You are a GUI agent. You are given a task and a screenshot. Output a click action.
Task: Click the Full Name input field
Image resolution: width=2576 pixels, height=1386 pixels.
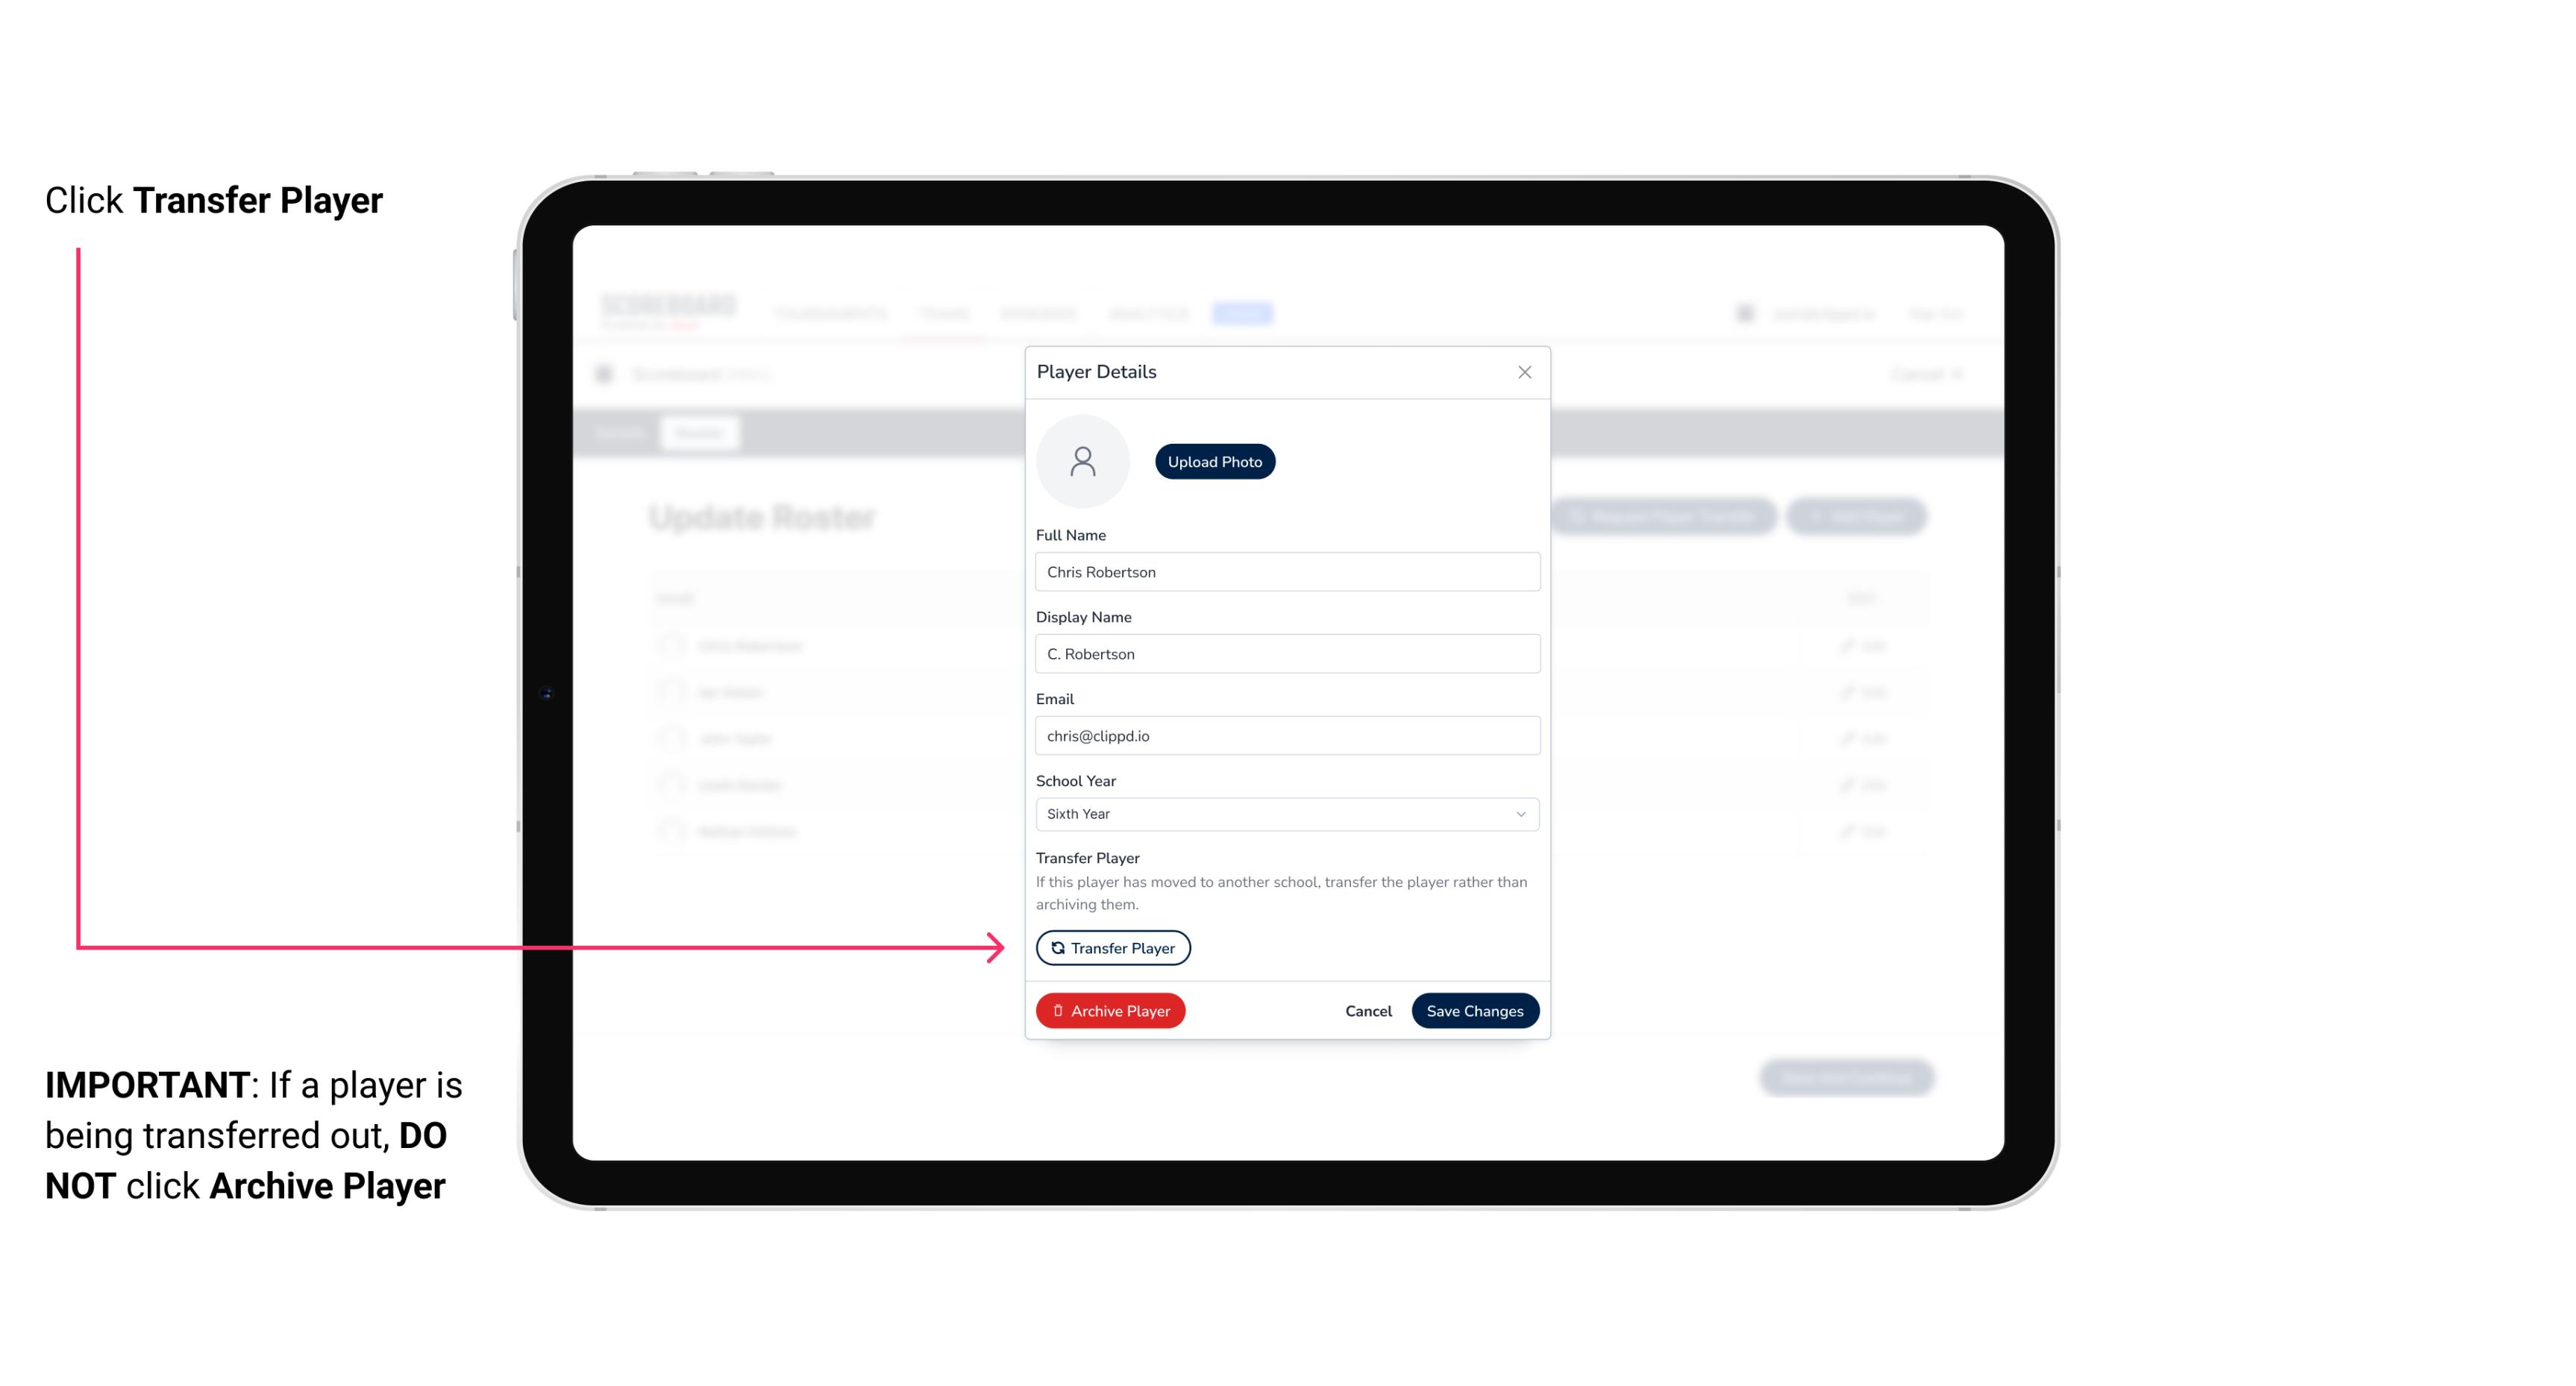(1285, 570)
